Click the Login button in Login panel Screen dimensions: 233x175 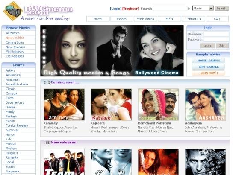(x=207, y=46)
